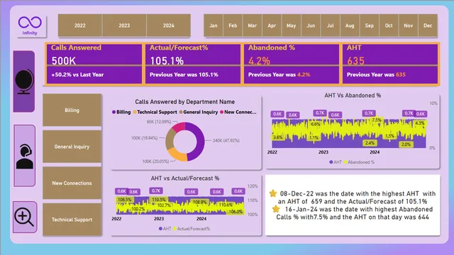Filter by year 2023
454x255 pixels.
[x=124, y=25]
